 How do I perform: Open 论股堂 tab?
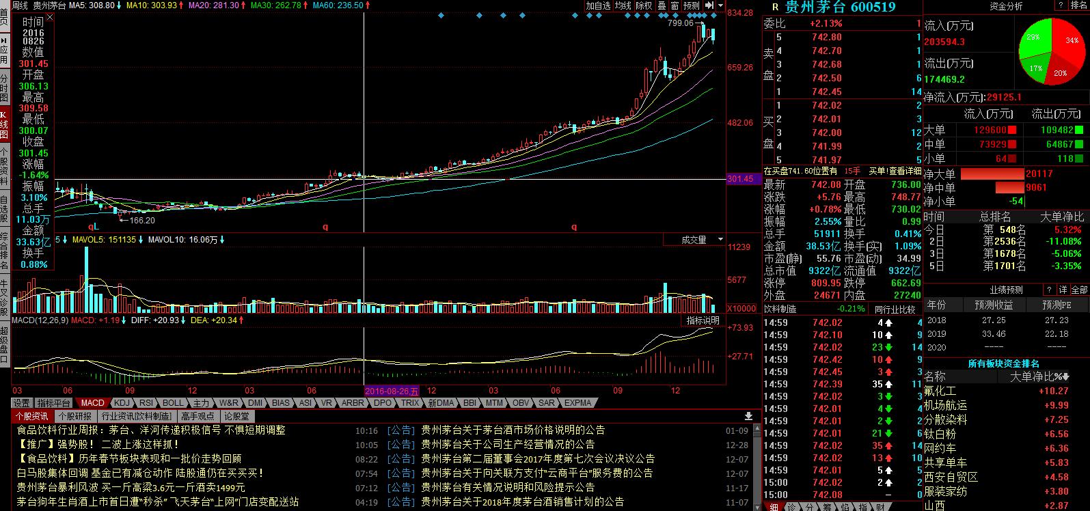pyautogui.click(x=236, y=416)
